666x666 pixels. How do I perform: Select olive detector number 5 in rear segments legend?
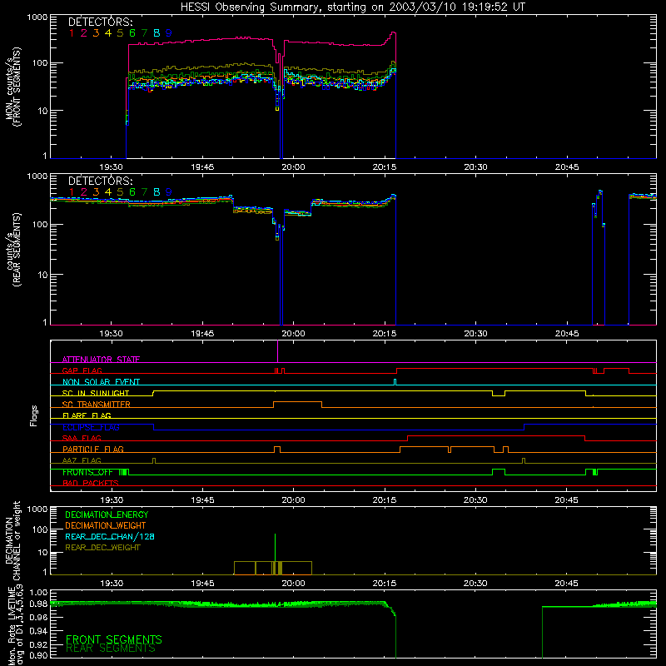tap(120, 192)
